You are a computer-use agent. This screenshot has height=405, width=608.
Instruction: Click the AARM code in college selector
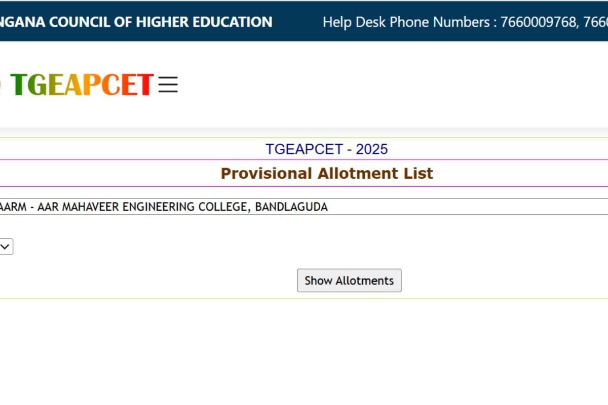[13, 207]
